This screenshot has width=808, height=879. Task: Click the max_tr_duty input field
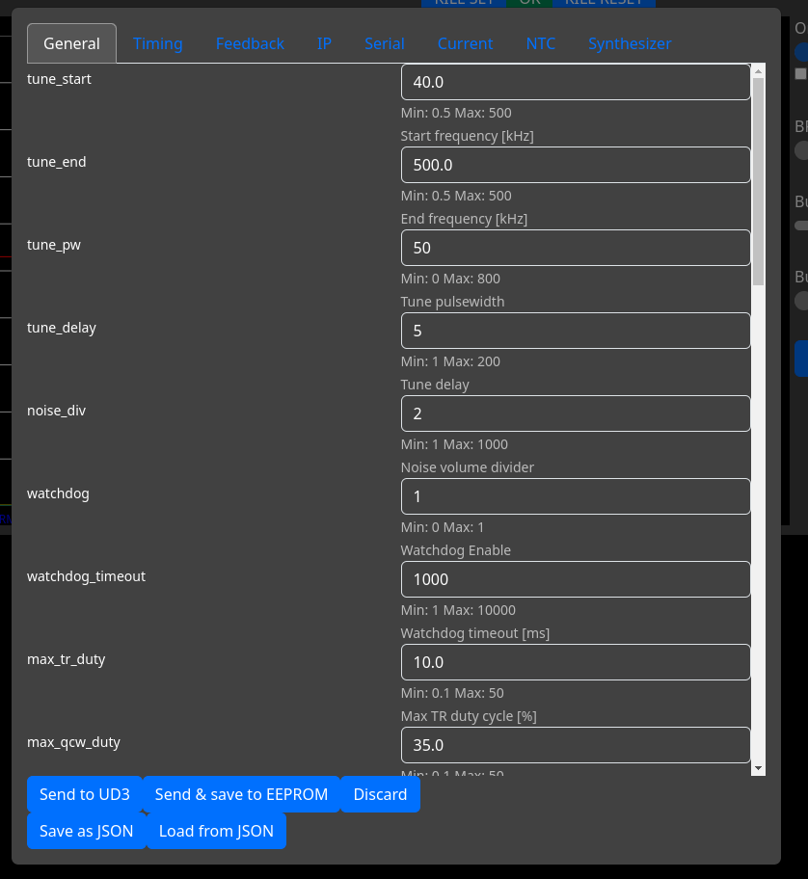click(x=576, y=662)
